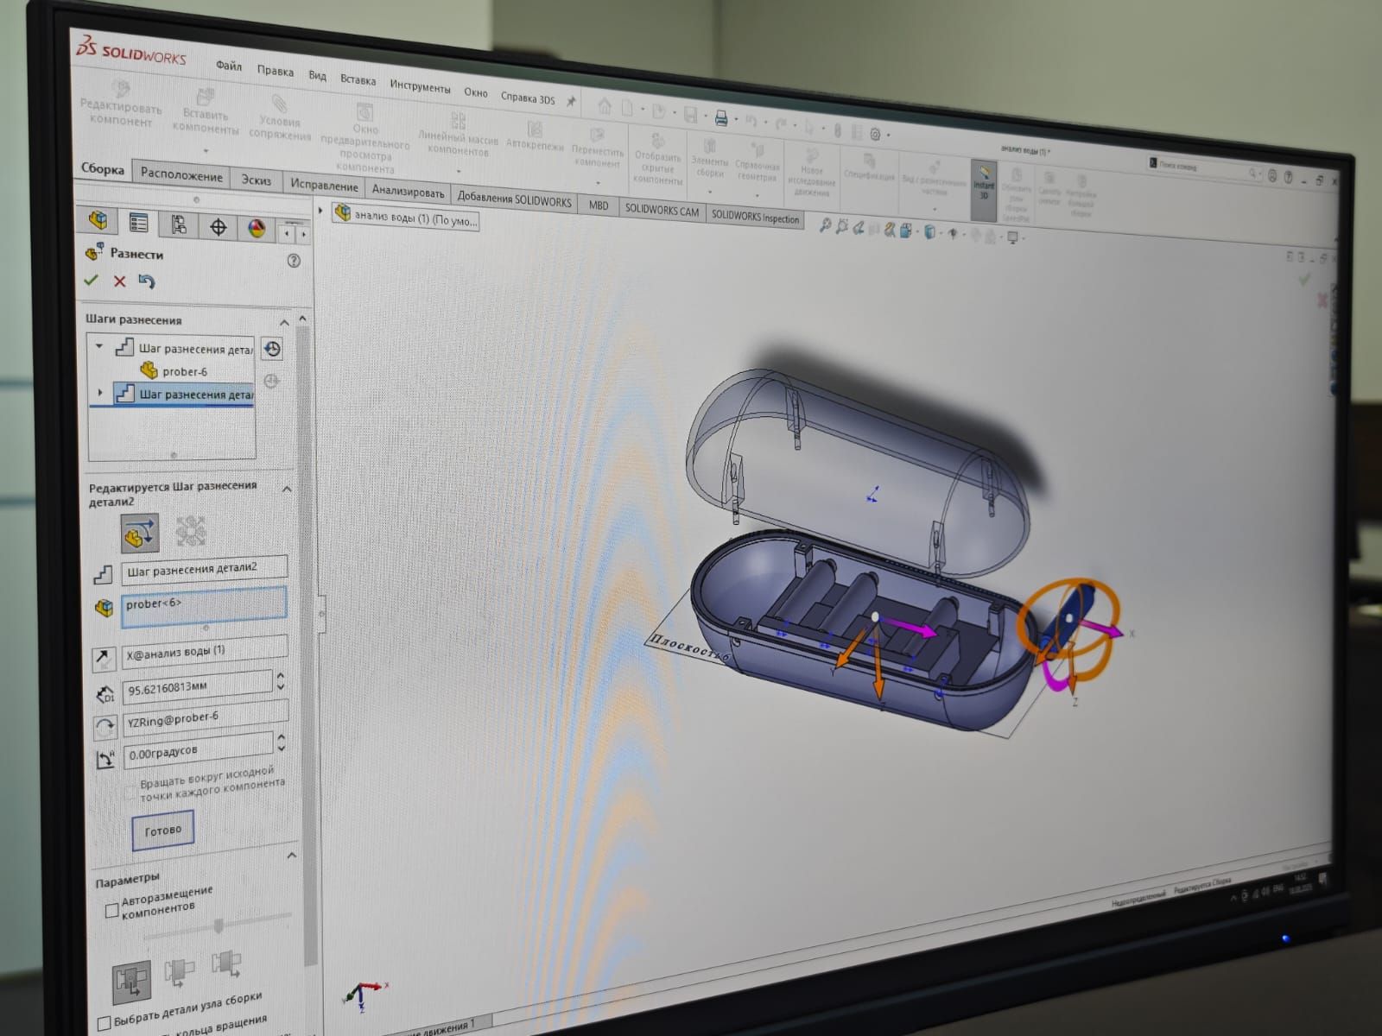Select the second explode spacing option icon
1382x1036 pixels.
[179, 971]
